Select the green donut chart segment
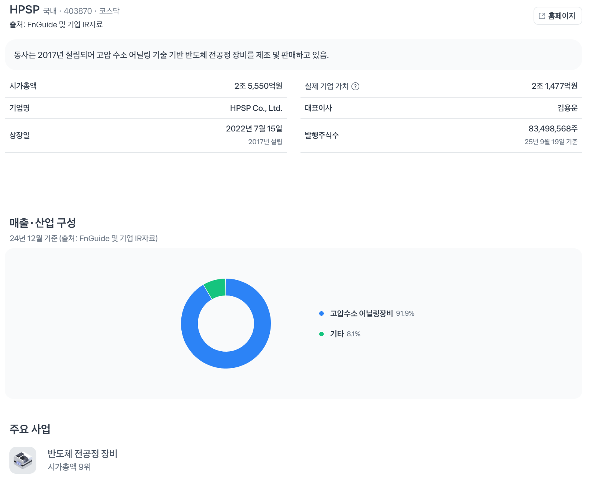The height and width of the screenshot is (479, 595). 217,288
